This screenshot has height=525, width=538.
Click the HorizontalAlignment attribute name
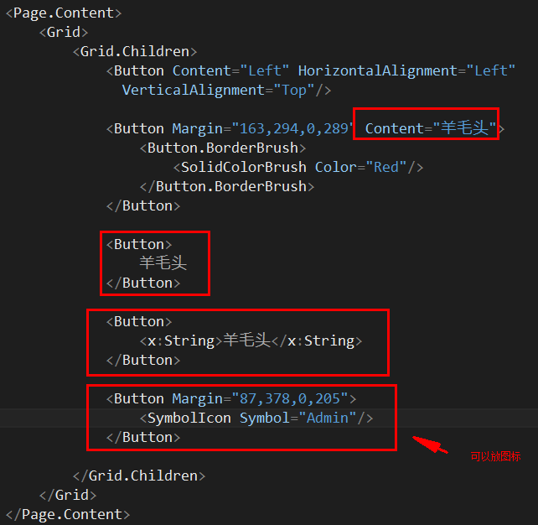coord(377,71)
